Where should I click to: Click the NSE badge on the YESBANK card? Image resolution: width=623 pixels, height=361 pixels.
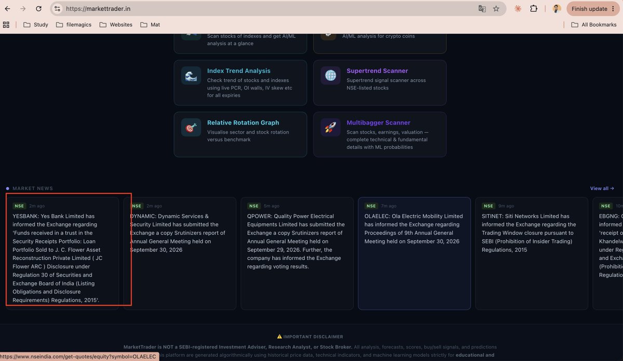pos(19,206)
